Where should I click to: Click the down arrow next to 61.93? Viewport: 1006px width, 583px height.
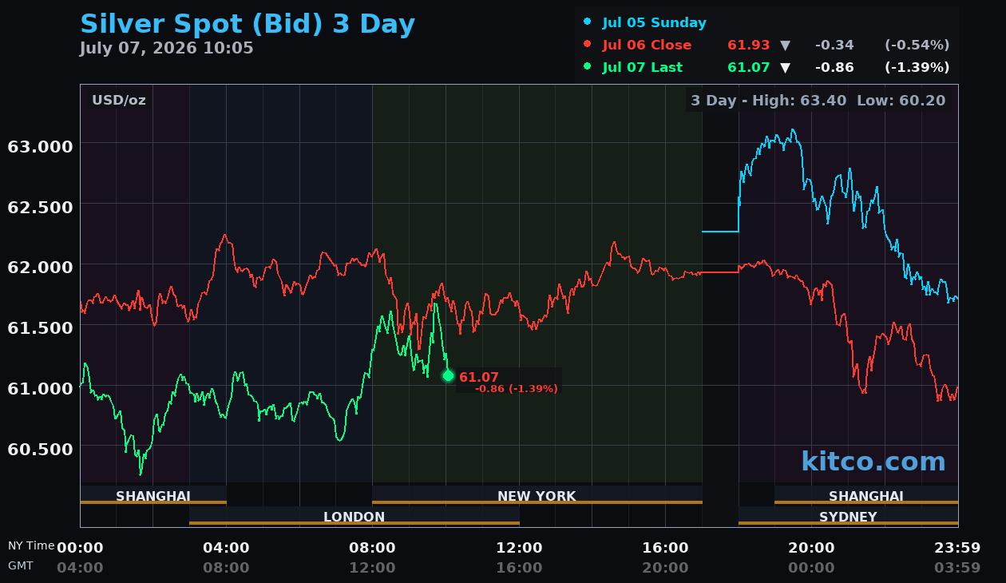[x=785, y=46]
